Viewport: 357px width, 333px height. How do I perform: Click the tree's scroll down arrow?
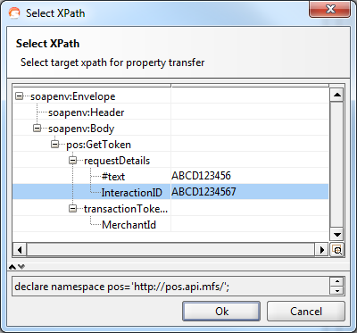click(x=337, y=235)
